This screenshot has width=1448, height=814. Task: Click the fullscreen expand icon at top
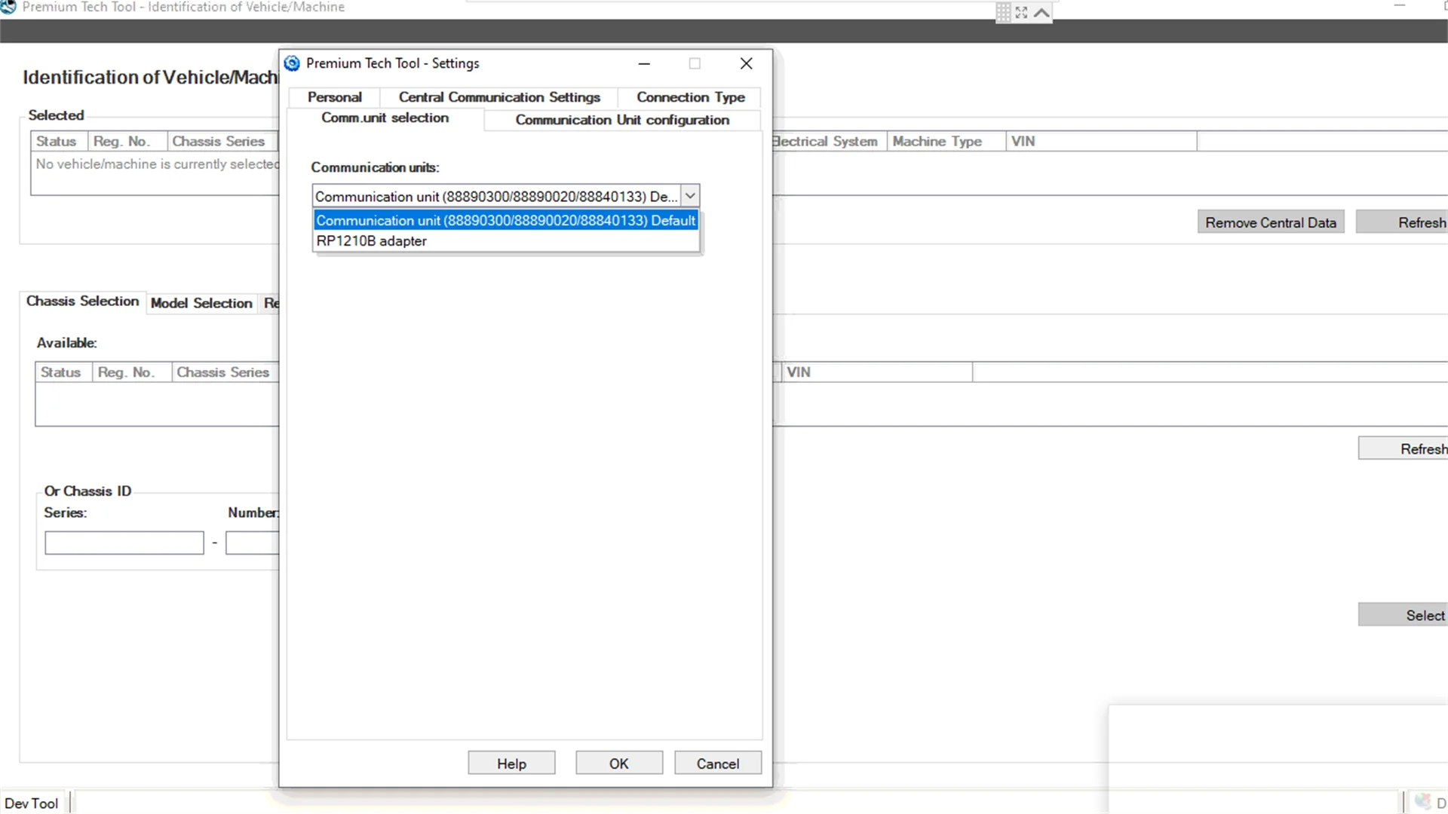click(x=1021, y=12)
